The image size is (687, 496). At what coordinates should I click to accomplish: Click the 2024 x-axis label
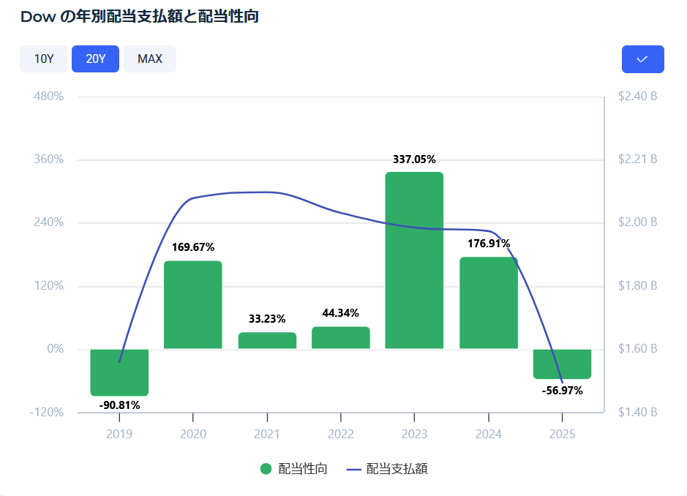click(489, 434)
